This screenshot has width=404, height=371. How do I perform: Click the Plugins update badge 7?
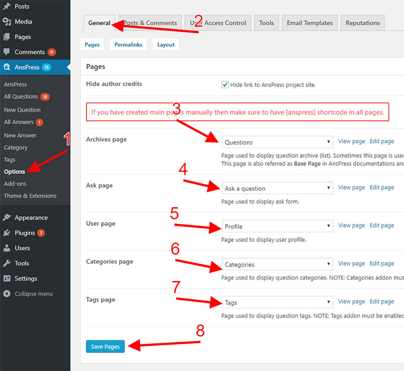click(x=41, y=233)
